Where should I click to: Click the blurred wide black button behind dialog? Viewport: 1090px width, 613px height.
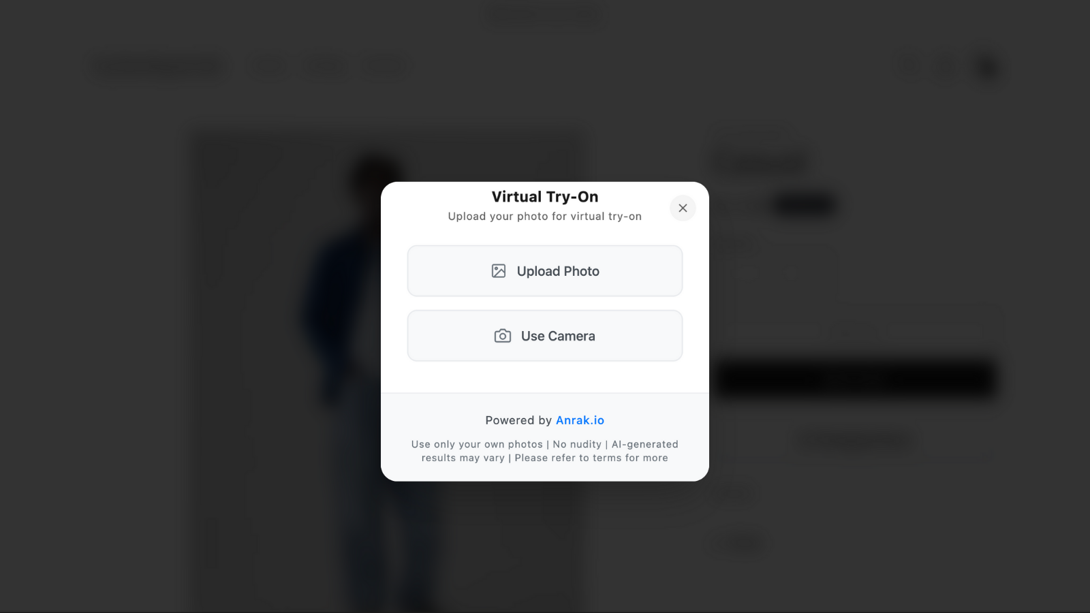click(x=856, y=379)
